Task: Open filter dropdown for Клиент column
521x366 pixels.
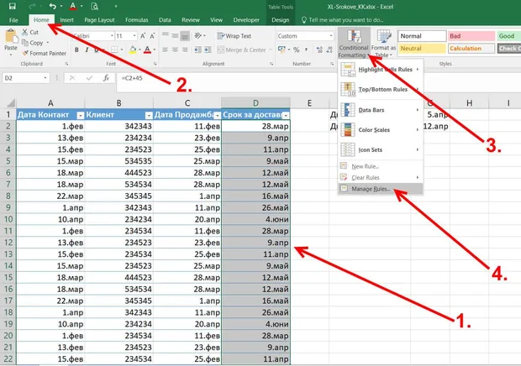Action: 149,116
